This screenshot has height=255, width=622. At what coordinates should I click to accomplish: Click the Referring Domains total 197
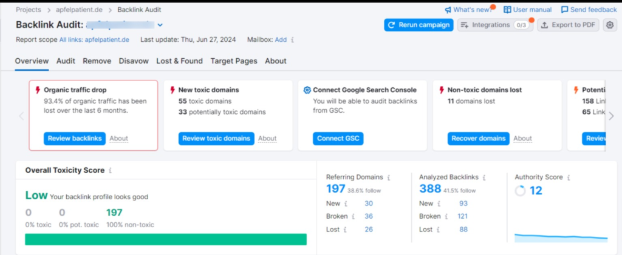[x=335, y=189]
